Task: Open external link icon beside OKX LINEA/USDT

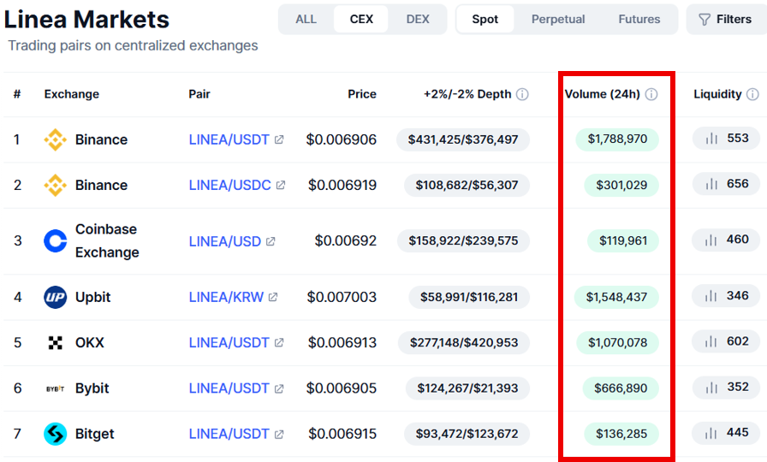Action: [x=279, y=343]
